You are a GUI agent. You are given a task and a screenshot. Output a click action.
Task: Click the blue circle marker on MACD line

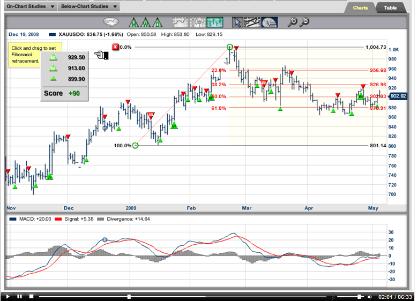[105, 239]
